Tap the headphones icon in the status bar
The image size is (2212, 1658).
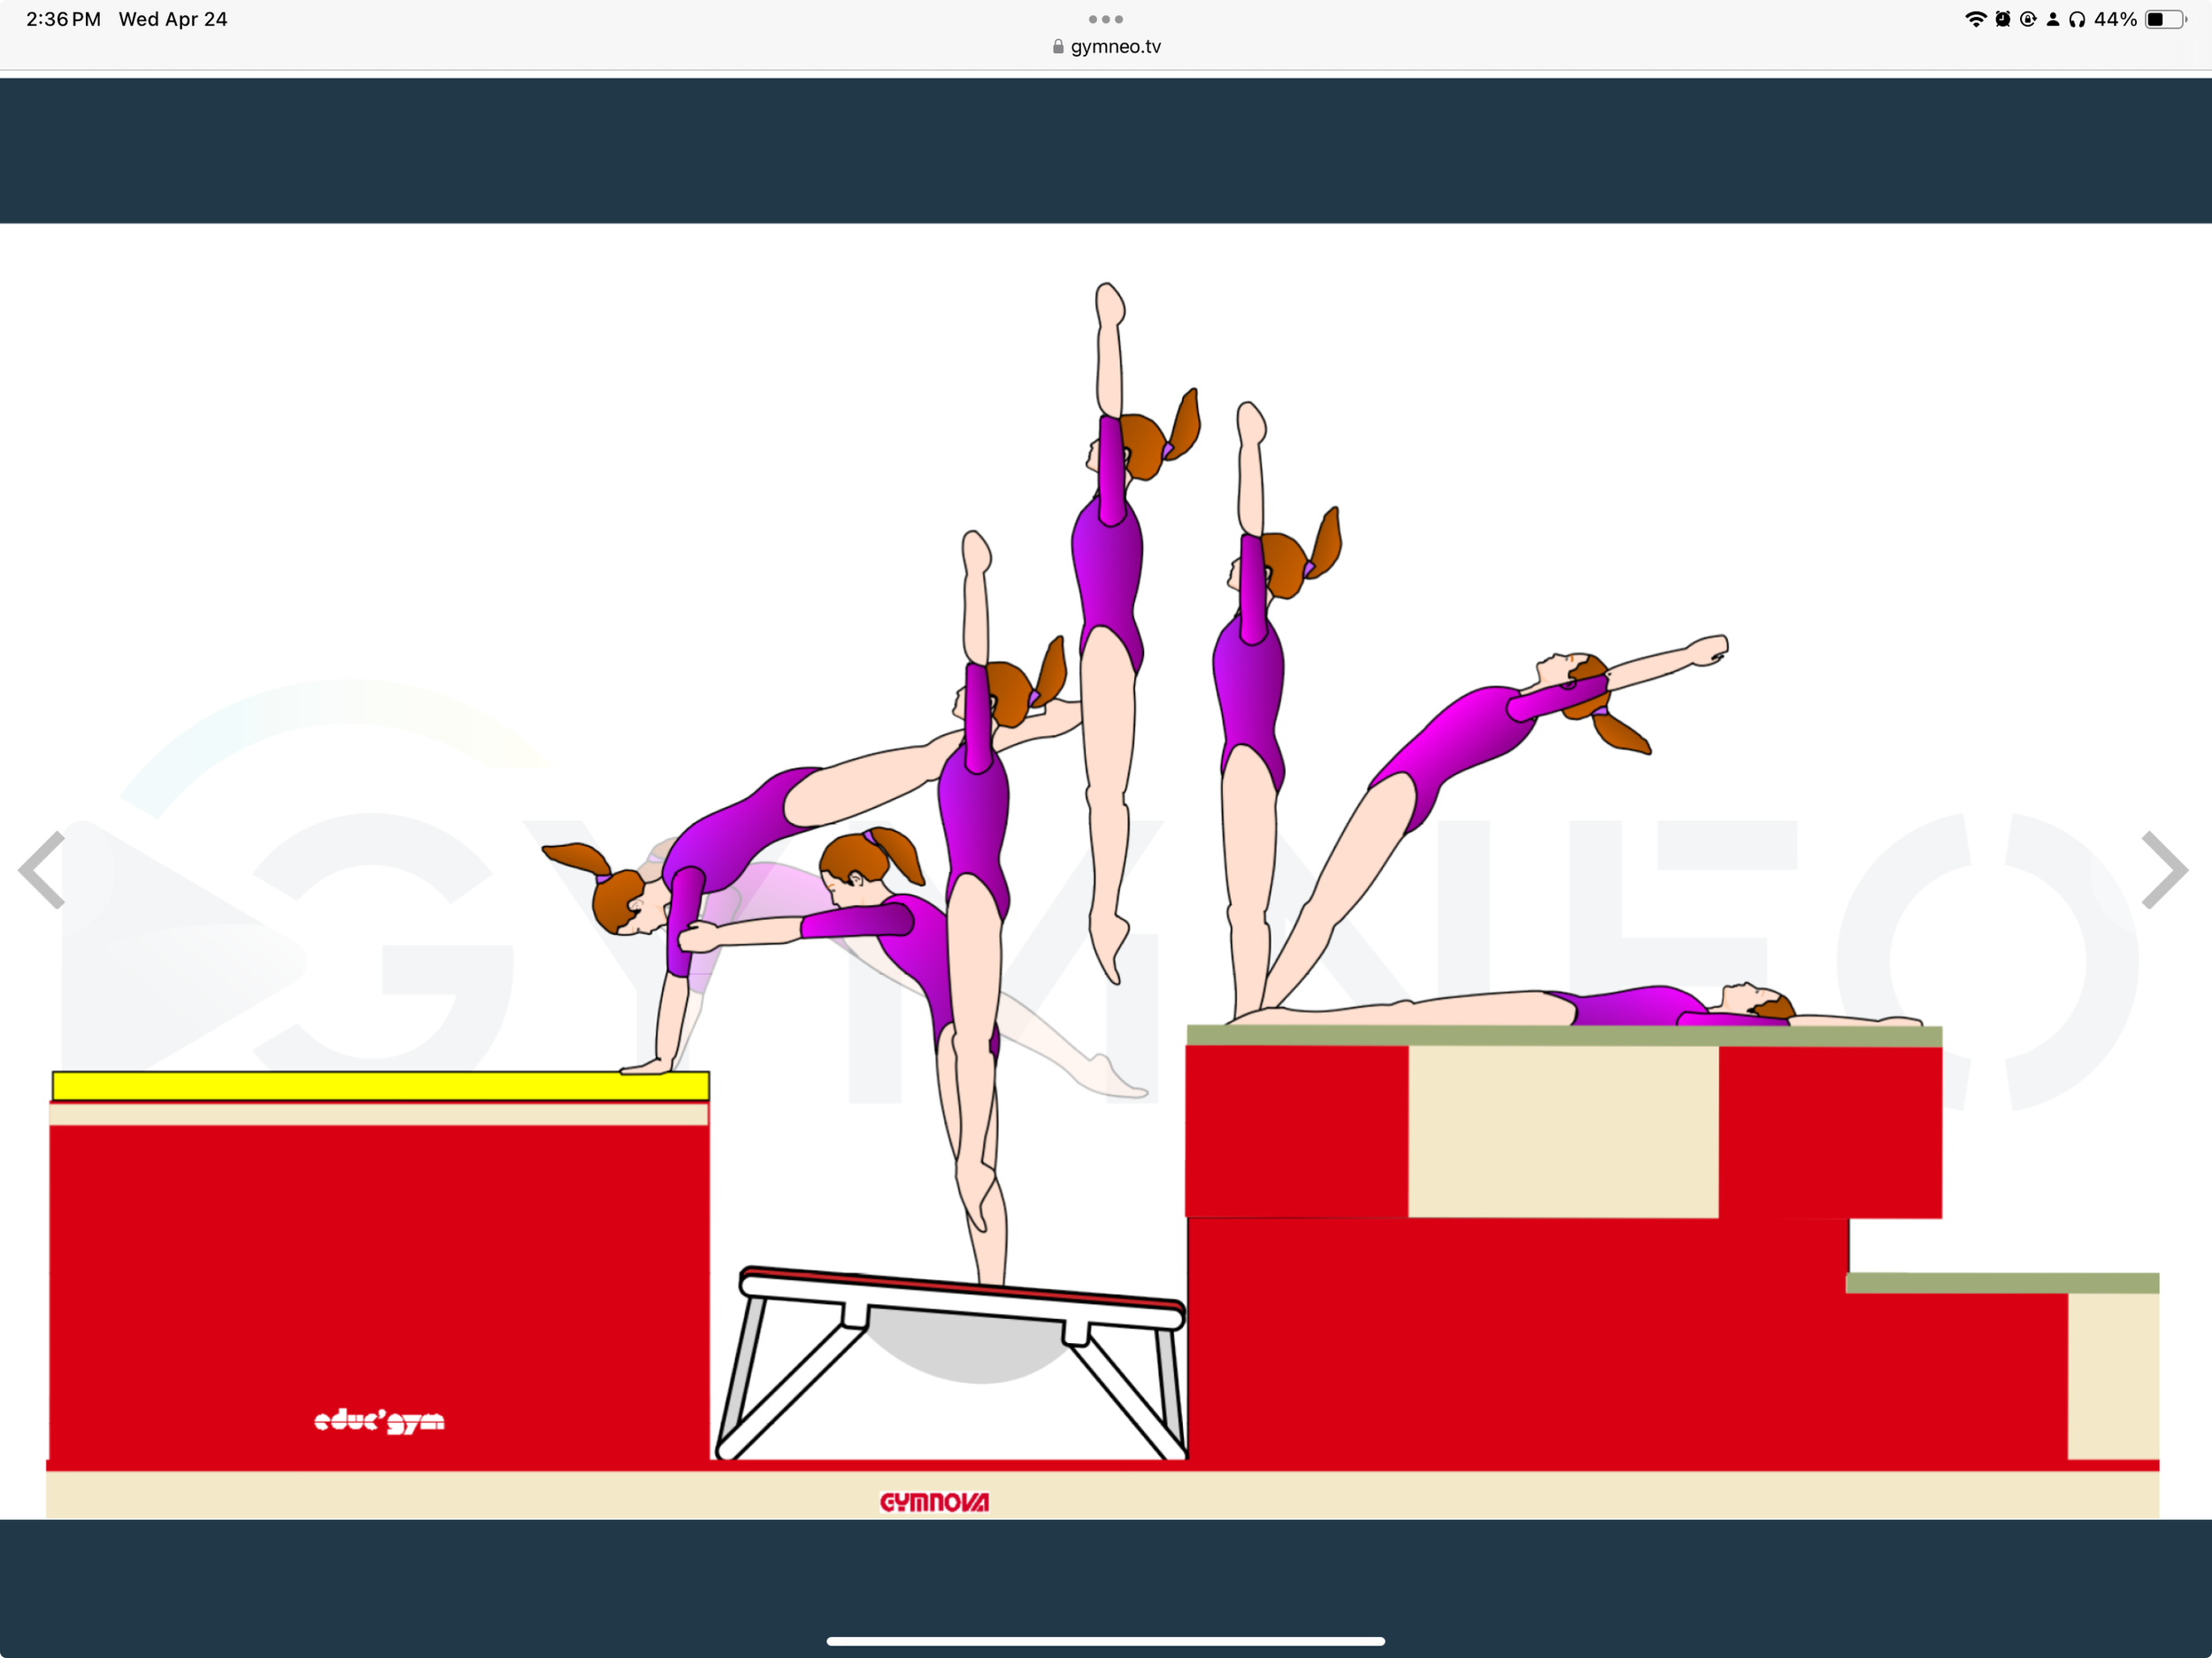(2080, 18)
